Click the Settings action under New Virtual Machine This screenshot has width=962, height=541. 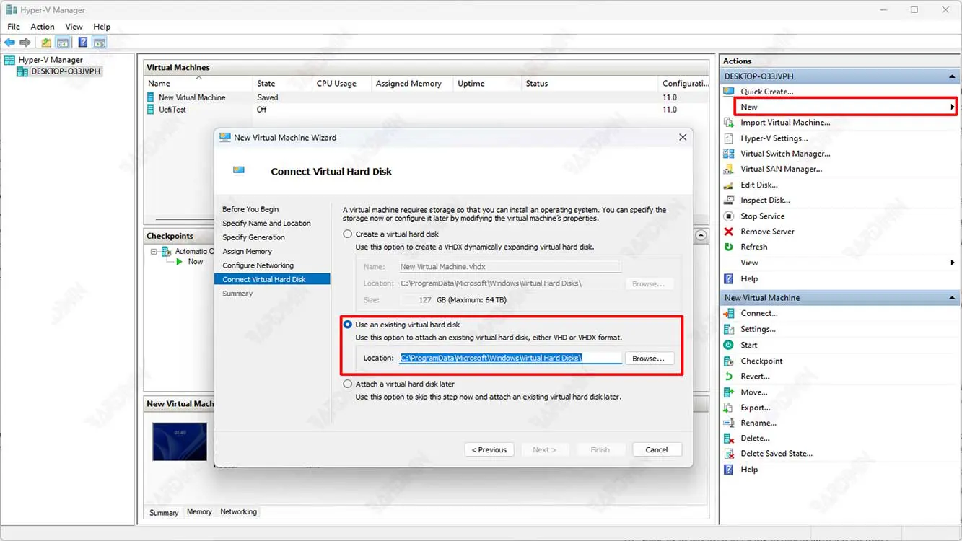pyautogui.click(x=758, y=329)
